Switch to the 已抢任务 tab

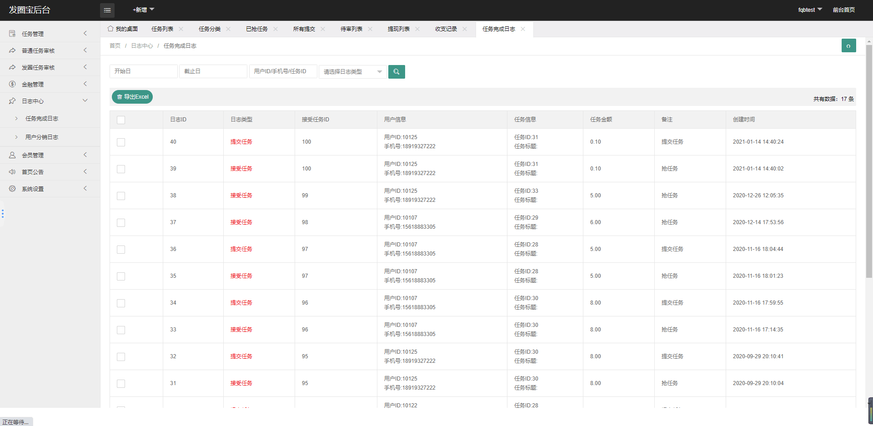(x=257, y=29)
